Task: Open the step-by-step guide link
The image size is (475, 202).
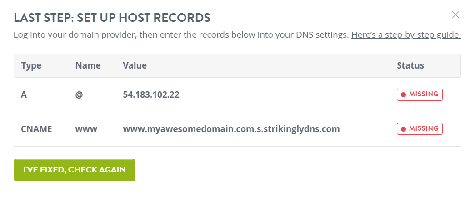Action: 406,35
